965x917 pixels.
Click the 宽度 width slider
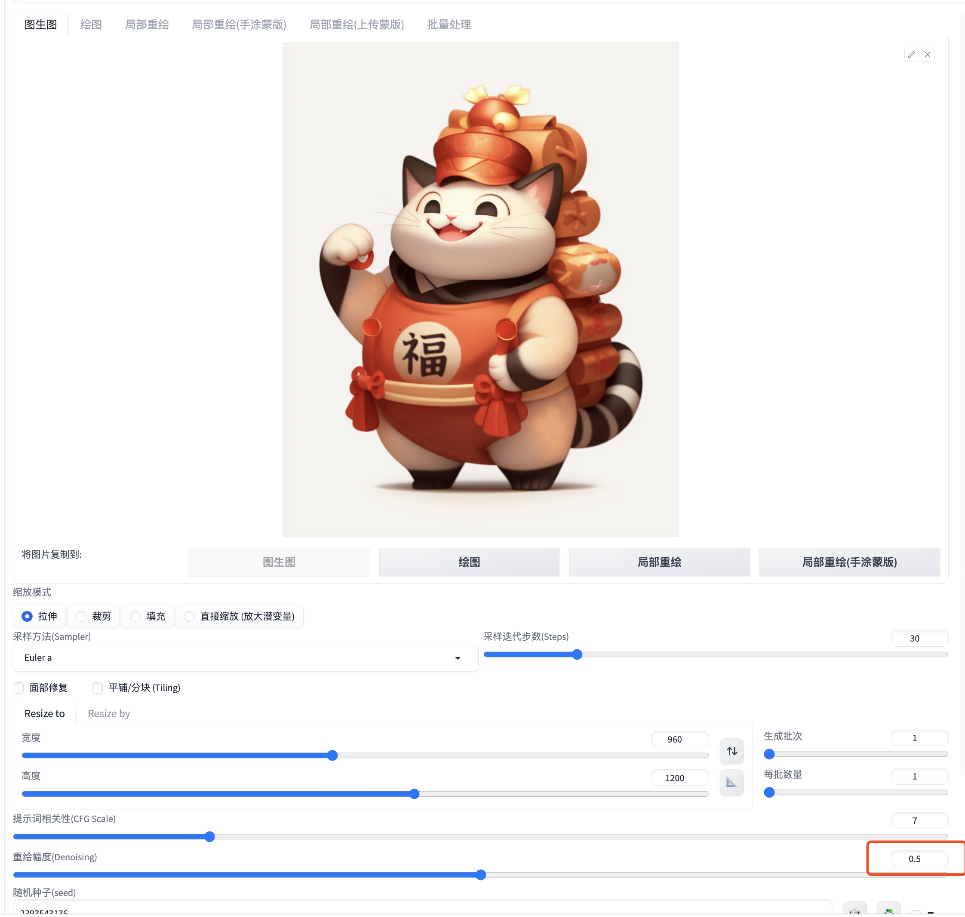pos(365,755)
